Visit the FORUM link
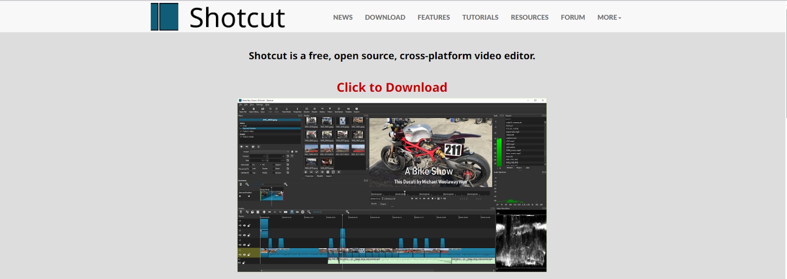 pos(573,17)
